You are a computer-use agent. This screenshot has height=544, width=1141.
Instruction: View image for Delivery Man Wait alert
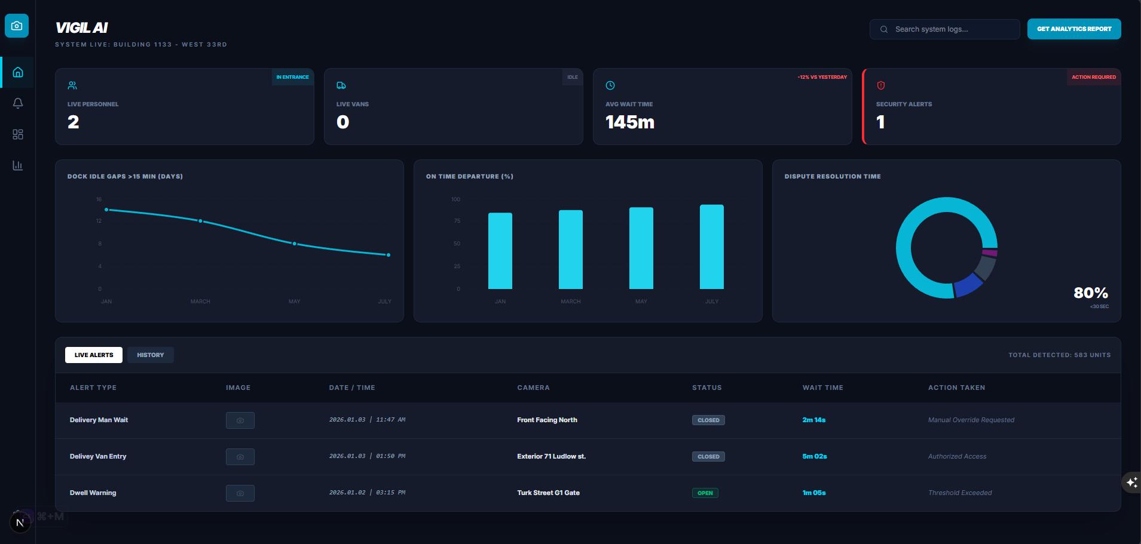240,420
